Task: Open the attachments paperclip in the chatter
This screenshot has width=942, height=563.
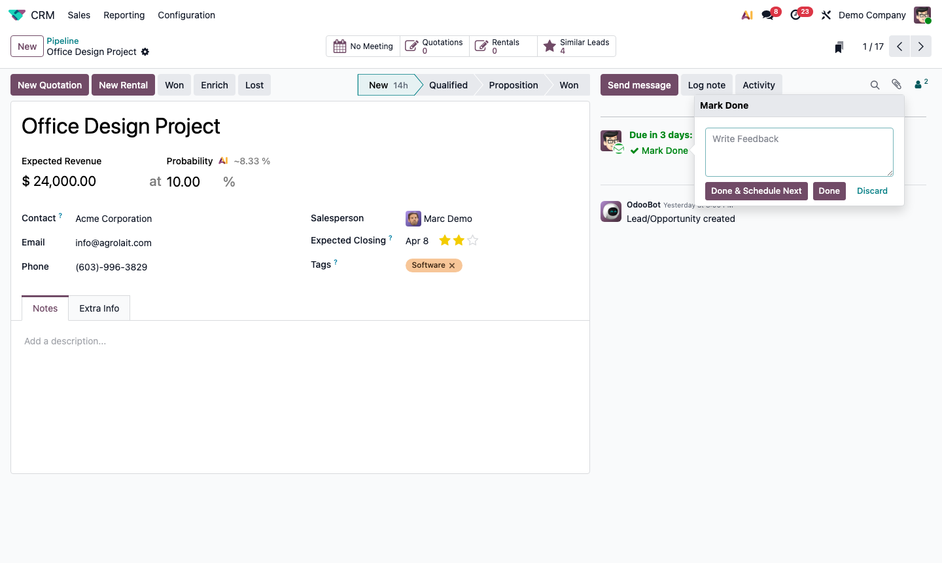Action: click(896, 84)
